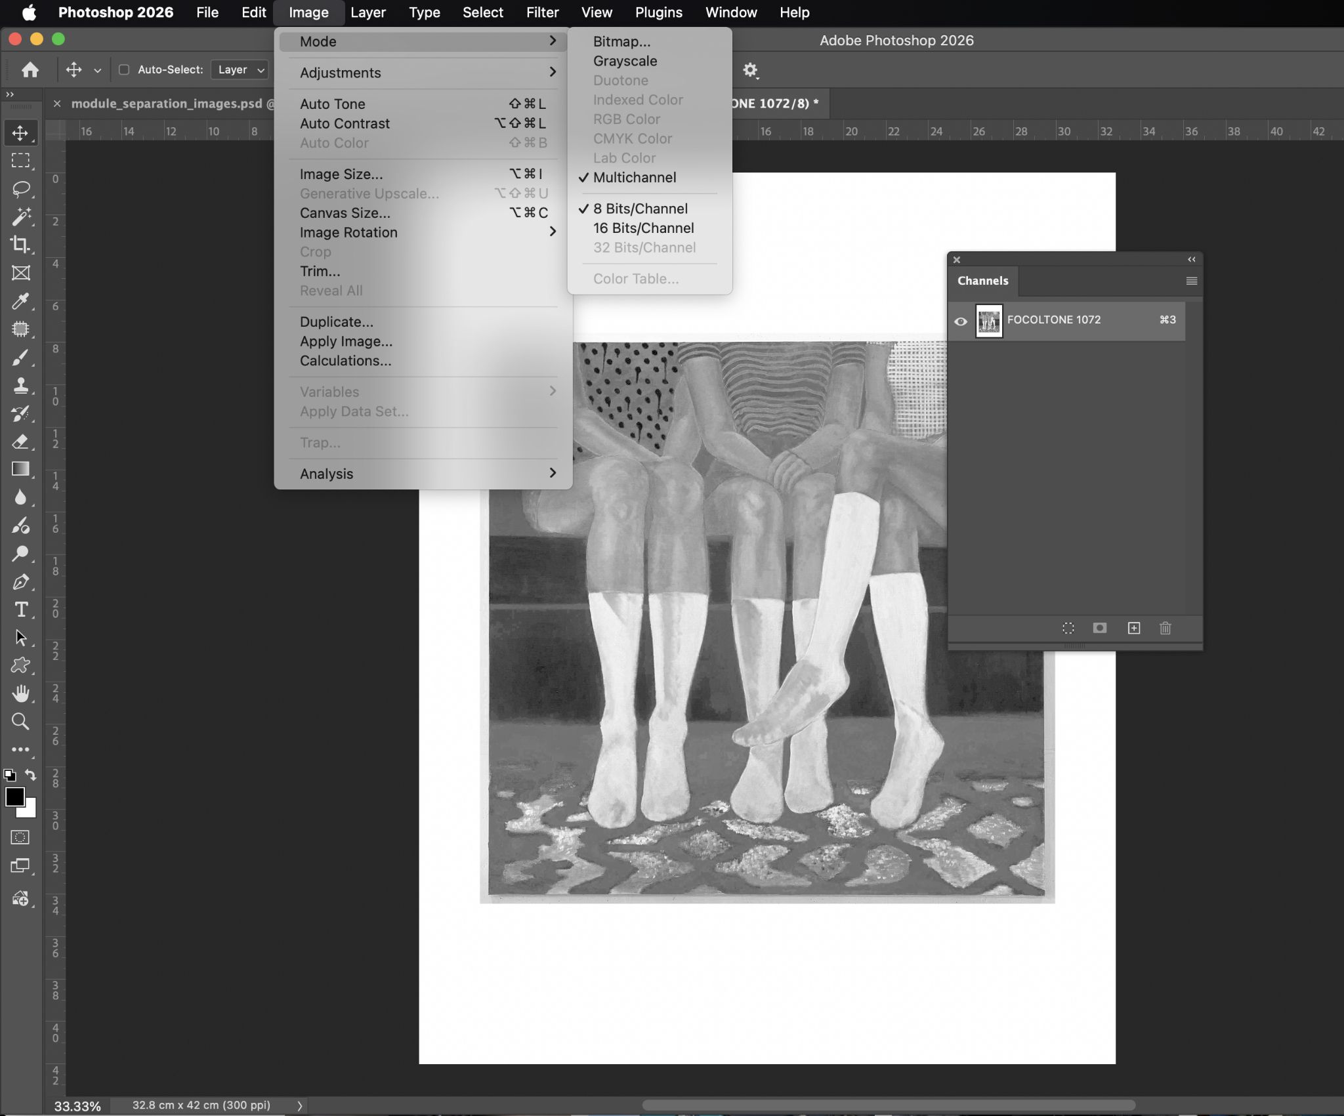This screenshot has height=1116, width=1344.
Task: Click the foreground color swatch
Action: [14, 797]
